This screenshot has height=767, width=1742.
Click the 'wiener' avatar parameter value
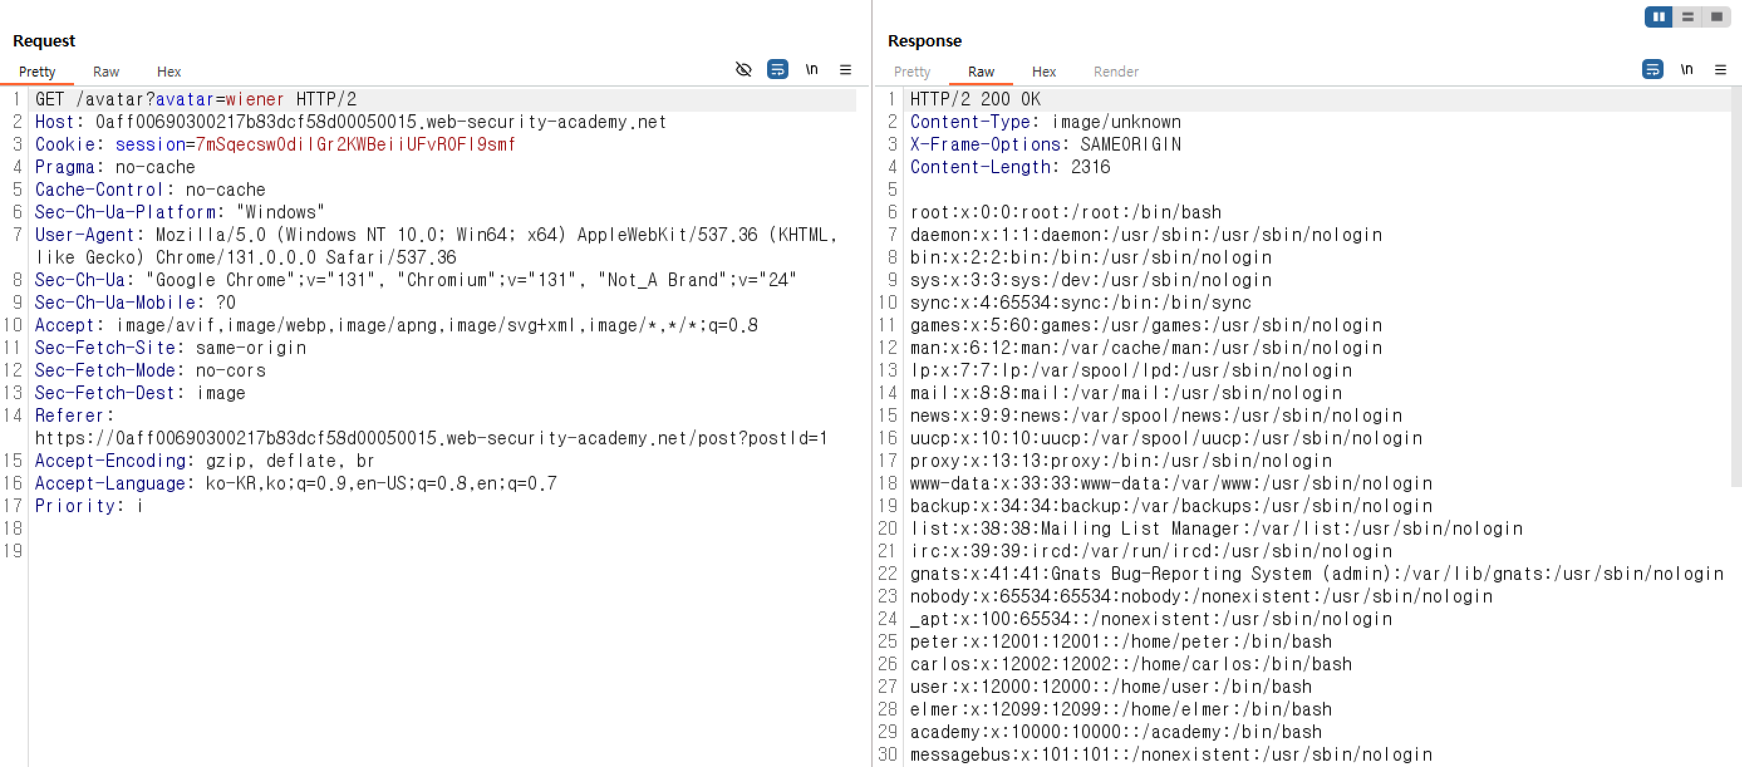click(254, 99)
